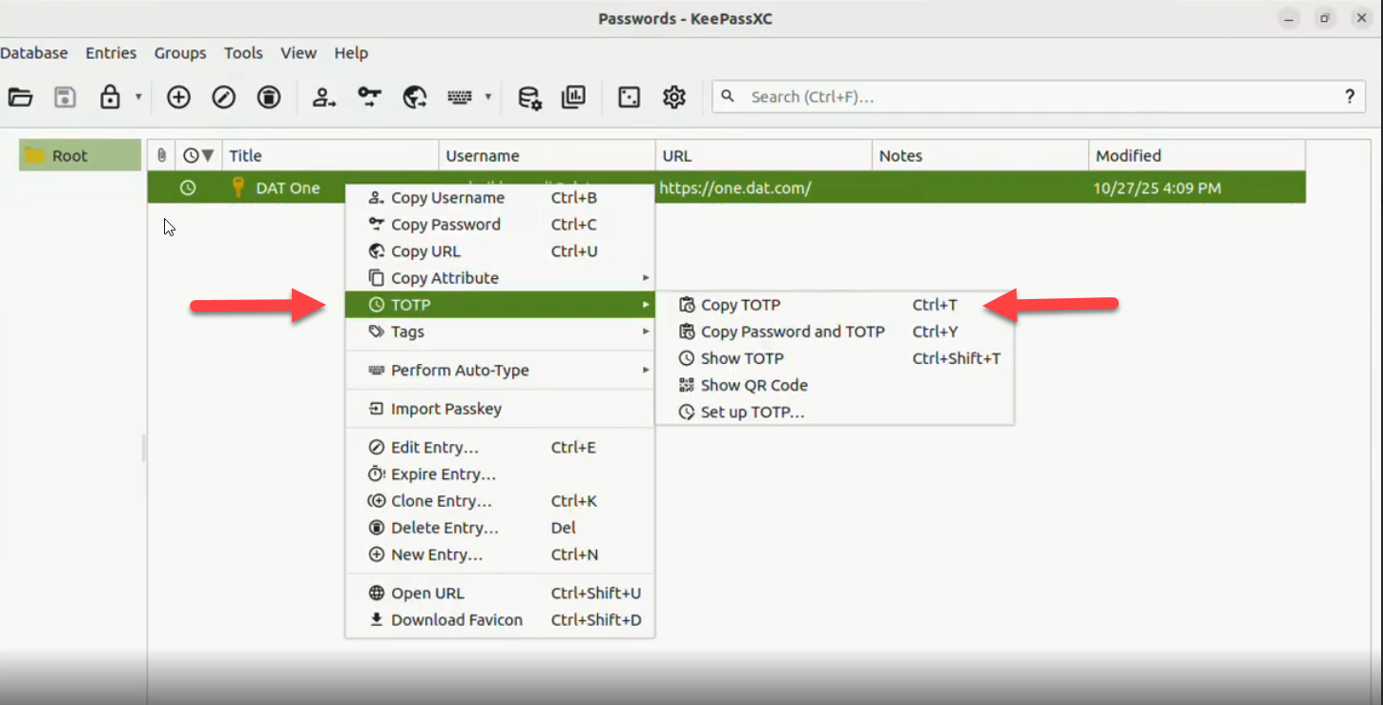Click the Database Settings toolbar icon
1383x705 pixels.
[x=529, y=97]
